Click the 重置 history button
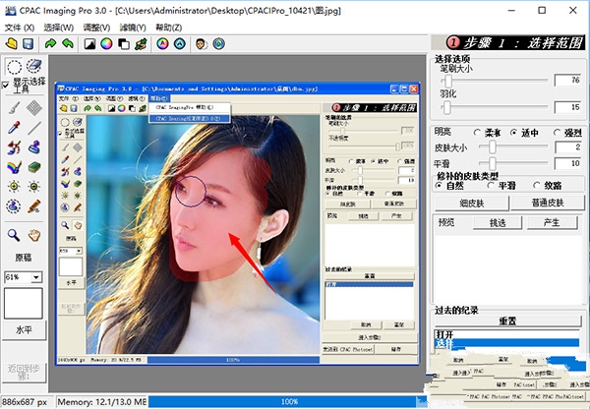This screenshot has width=590, height=409. (508, 321)
